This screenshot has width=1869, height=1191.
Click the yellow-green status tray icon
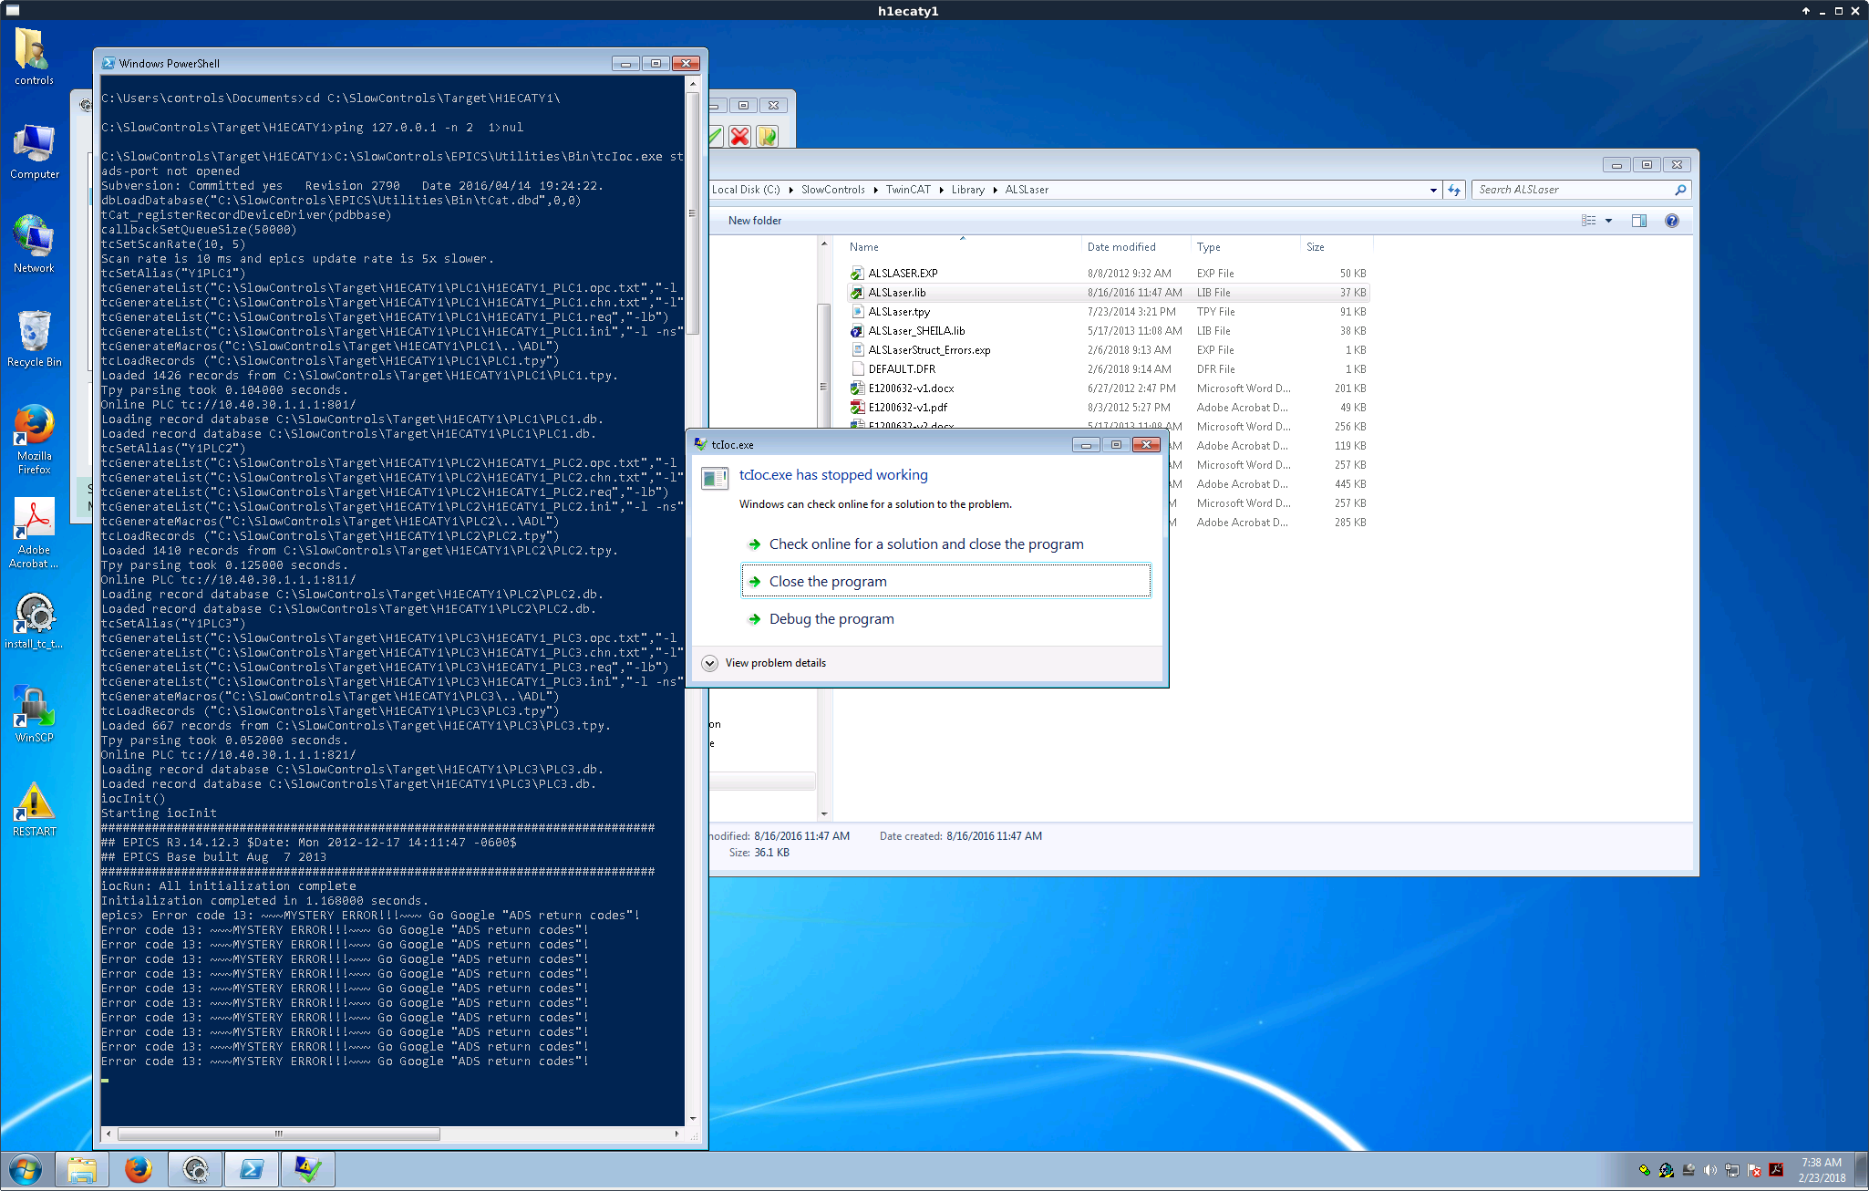coord(1645,1170)
